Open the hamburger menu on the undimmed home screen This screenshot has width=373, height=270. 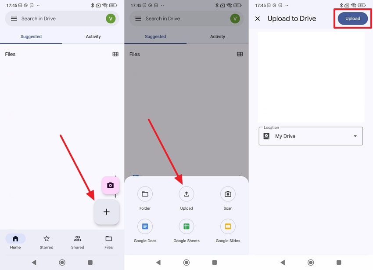[14, 18]
